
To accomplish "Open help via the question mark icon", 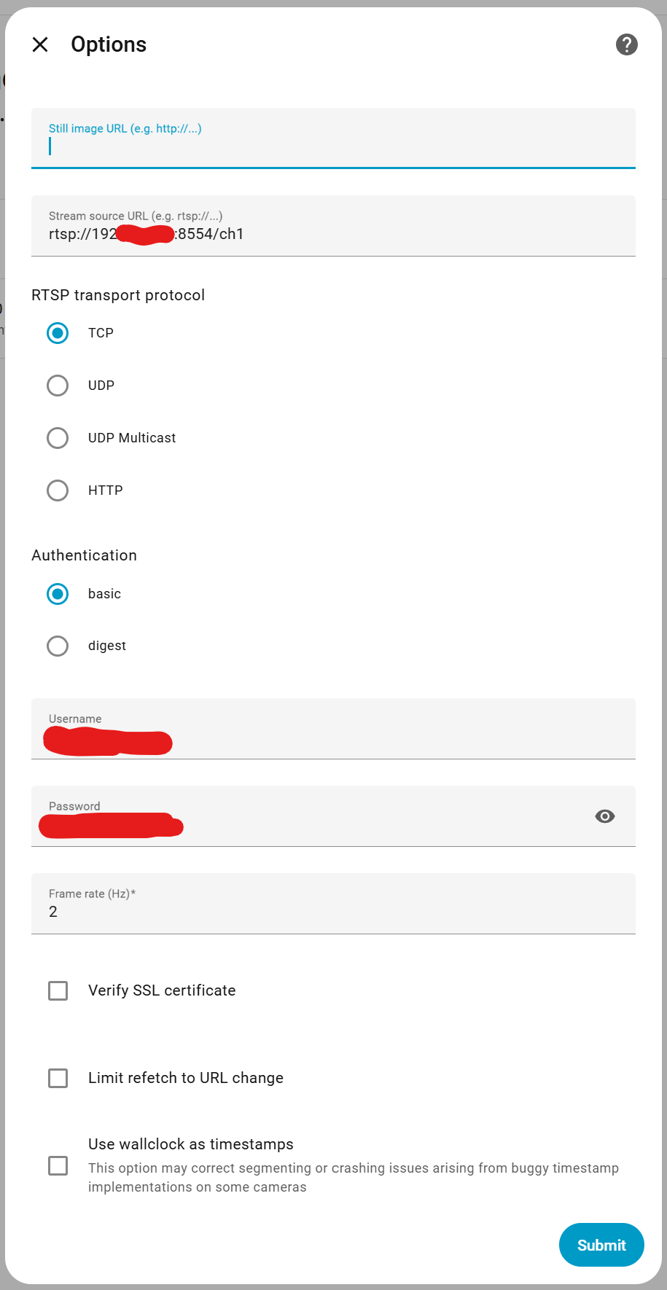I will point(626,44).
